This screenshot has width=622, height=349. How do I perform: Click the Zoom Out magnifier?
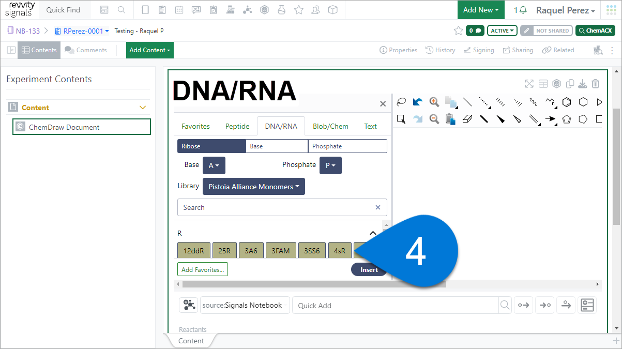[x=434, y=119]
